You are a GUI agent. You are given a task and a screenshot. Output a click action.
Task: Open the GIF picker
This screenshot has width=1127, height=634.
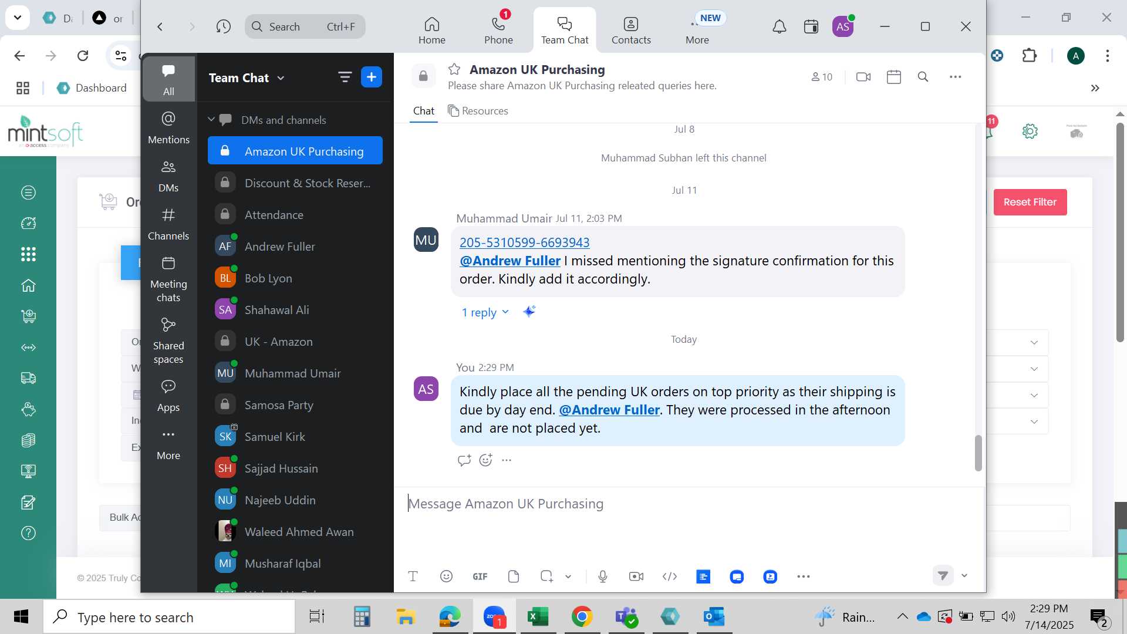click(480, 576)
